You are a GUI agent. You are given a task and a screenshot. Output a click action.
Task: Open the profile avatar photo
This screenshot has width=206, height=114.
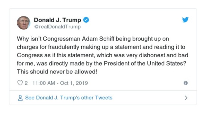(x=24, y=23)
